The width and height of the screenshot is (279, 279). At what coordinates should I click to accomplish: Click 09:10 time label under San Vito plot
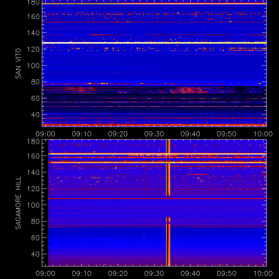[x=82, y=134]
